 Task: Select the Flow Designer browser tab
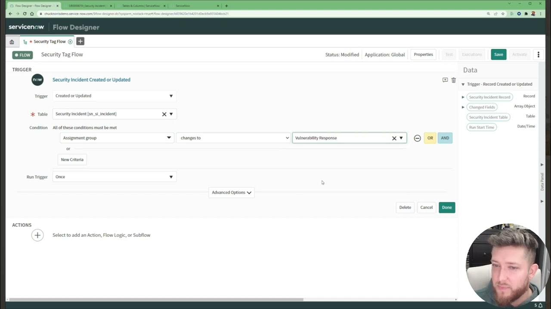coord(34,6)
